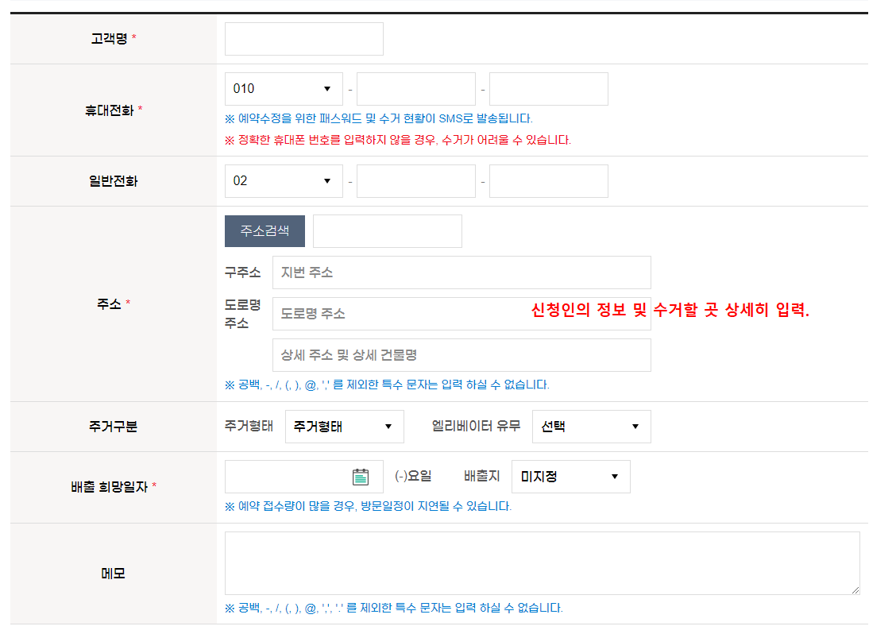Focus the mobile phone last number field
The image size is (896, 630).
549,89
